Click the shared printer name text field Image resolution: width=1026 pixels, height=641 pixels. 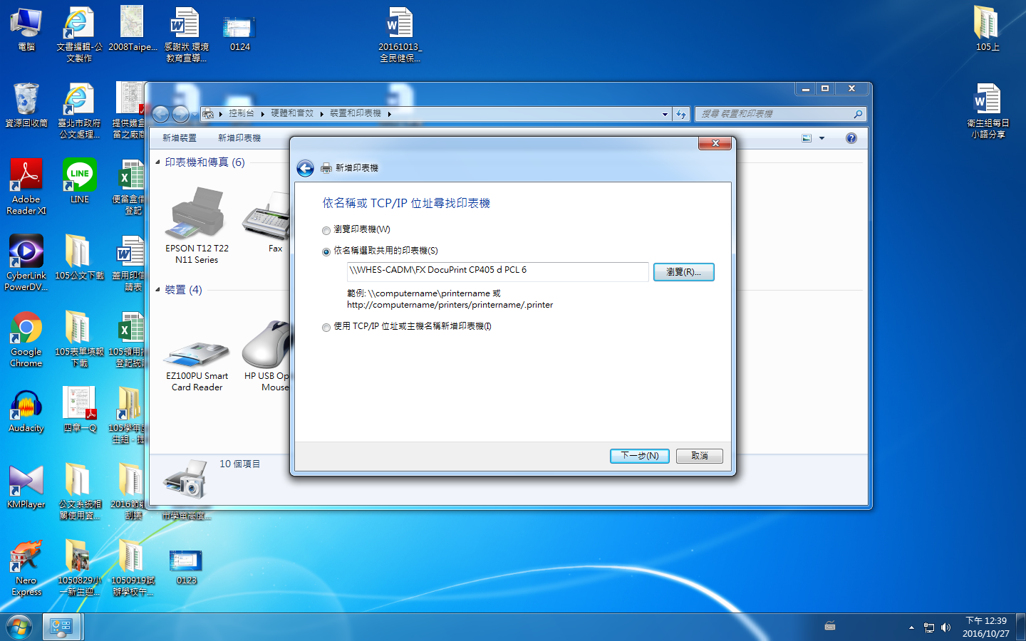click(497, 271)
